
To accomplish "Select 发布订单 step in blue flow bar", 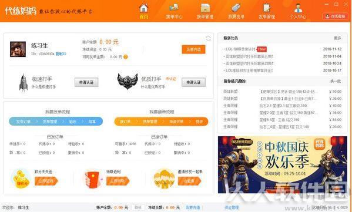I will click(x=24, y=122).
